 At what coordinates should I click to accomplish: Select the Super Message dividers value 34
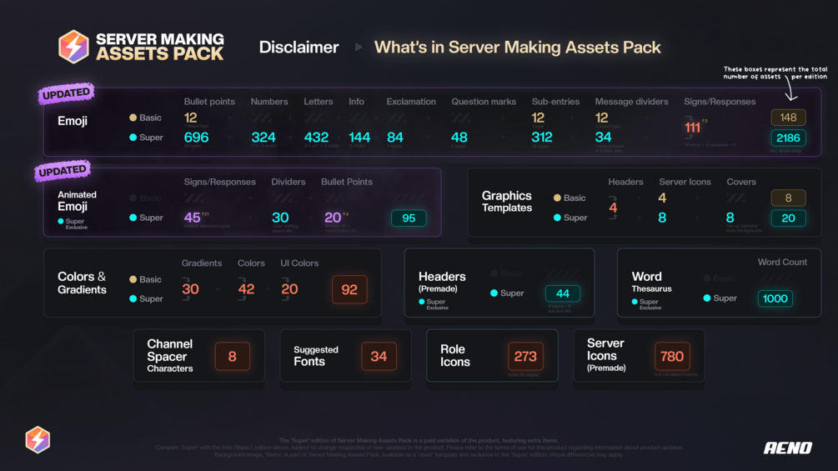point(604,138)
